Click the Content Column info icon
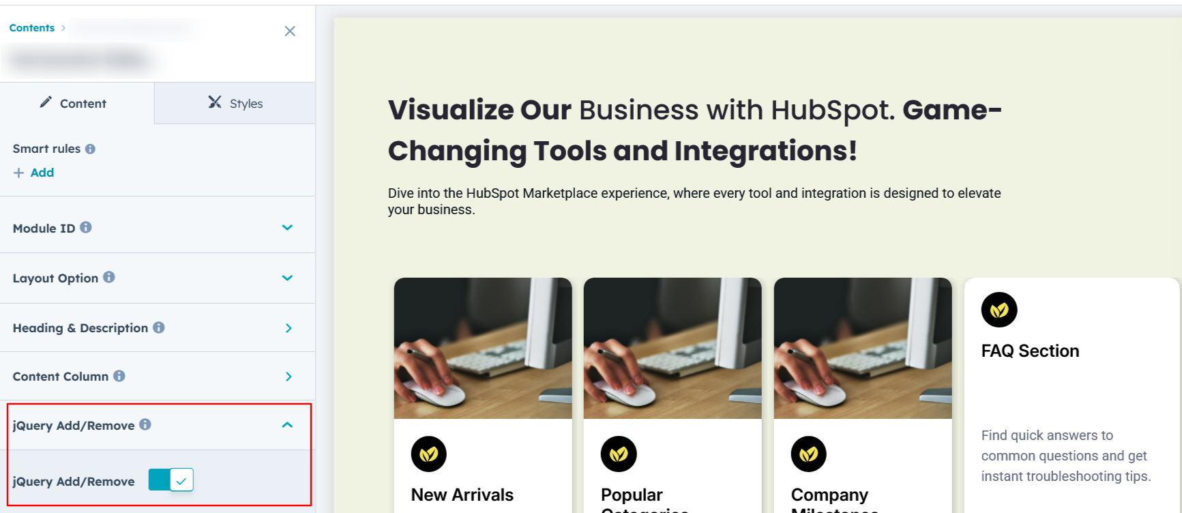The image size is (1182, 513). [119, 376]
